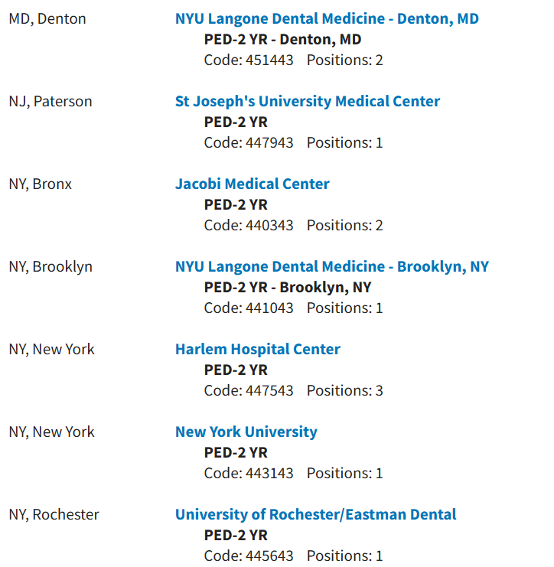Open the Harlem Hospital Center link

click(x=258, y=350)
